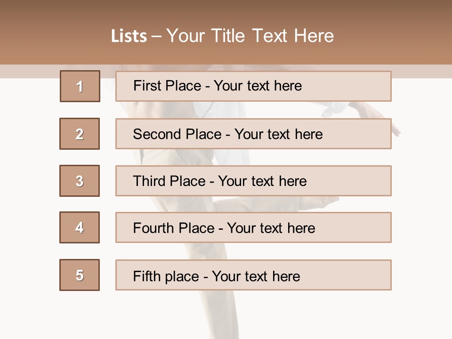Select the number 1 box
The height and width of the screenshot is (339, 452).
[x=80, y=86]
